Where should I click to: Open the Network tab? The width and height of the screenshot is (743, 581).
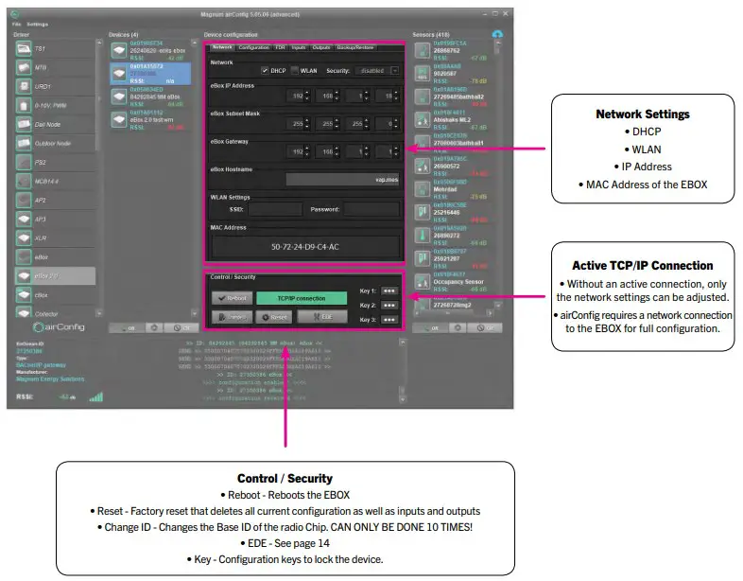tap(222, 47)
